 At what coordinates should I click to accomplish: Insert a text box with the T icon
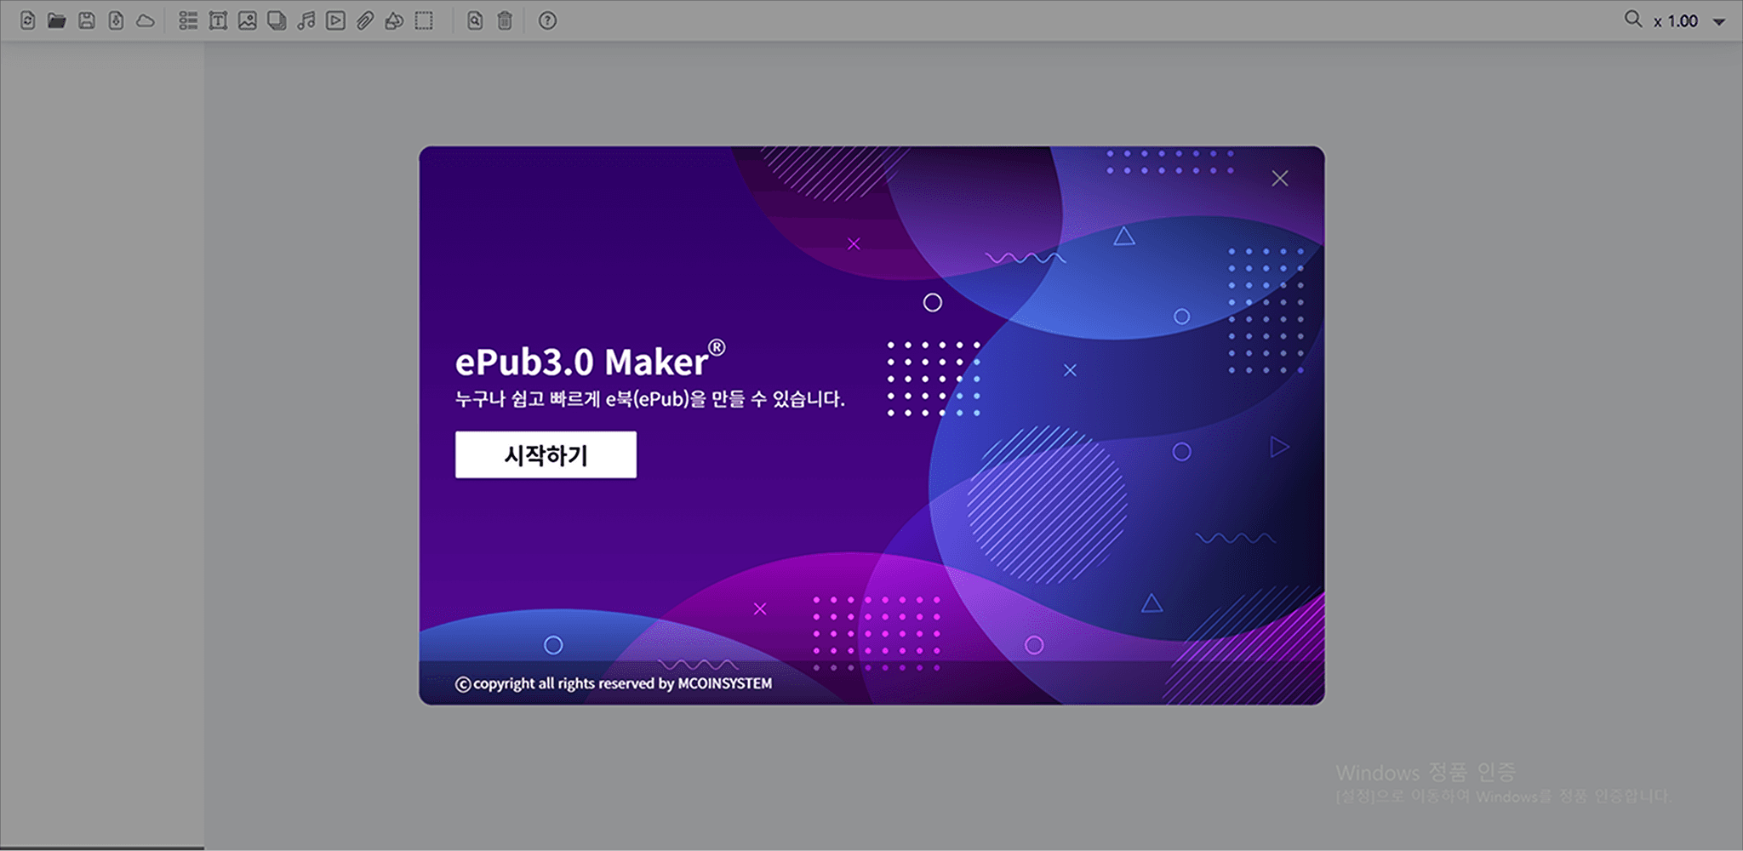click(218, 20)
